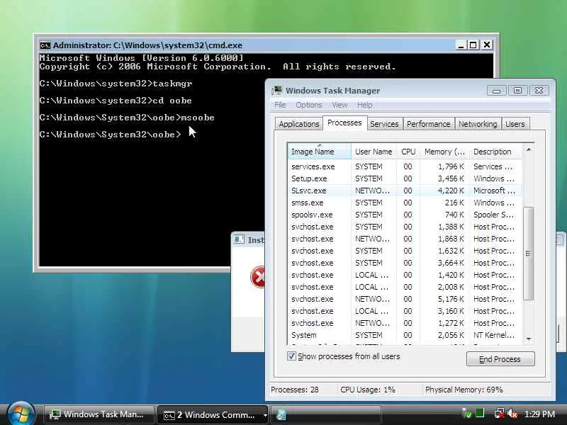The image size is (567, 425).
Task: Select svchost.exe row using 3,664 K
Action: pos(405,263)
